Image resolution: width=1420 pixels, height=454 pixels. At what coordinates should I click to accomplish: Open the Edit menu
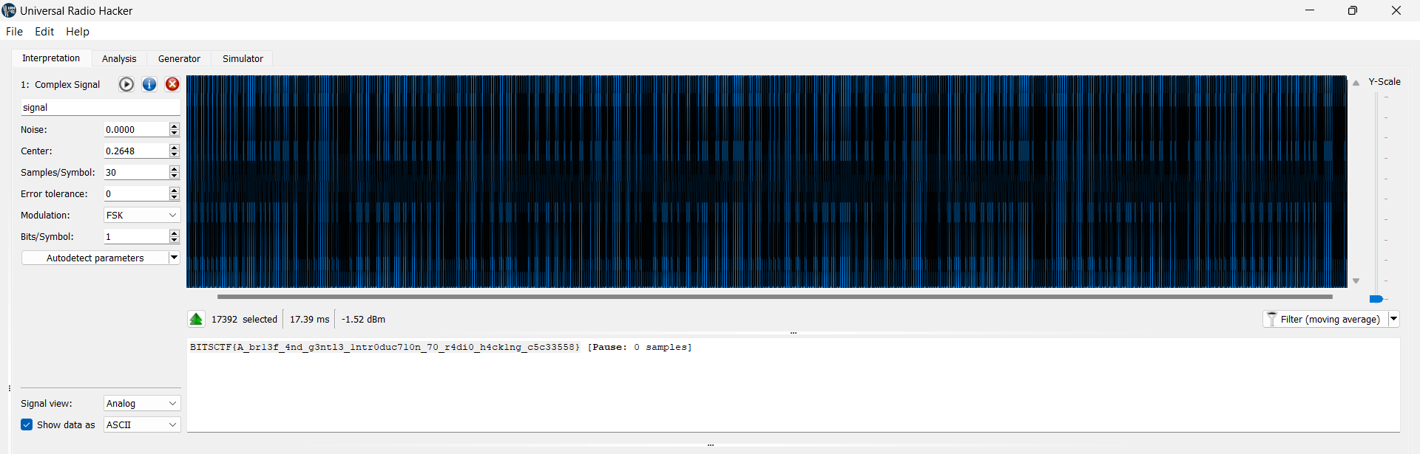[x=44, y=31]
